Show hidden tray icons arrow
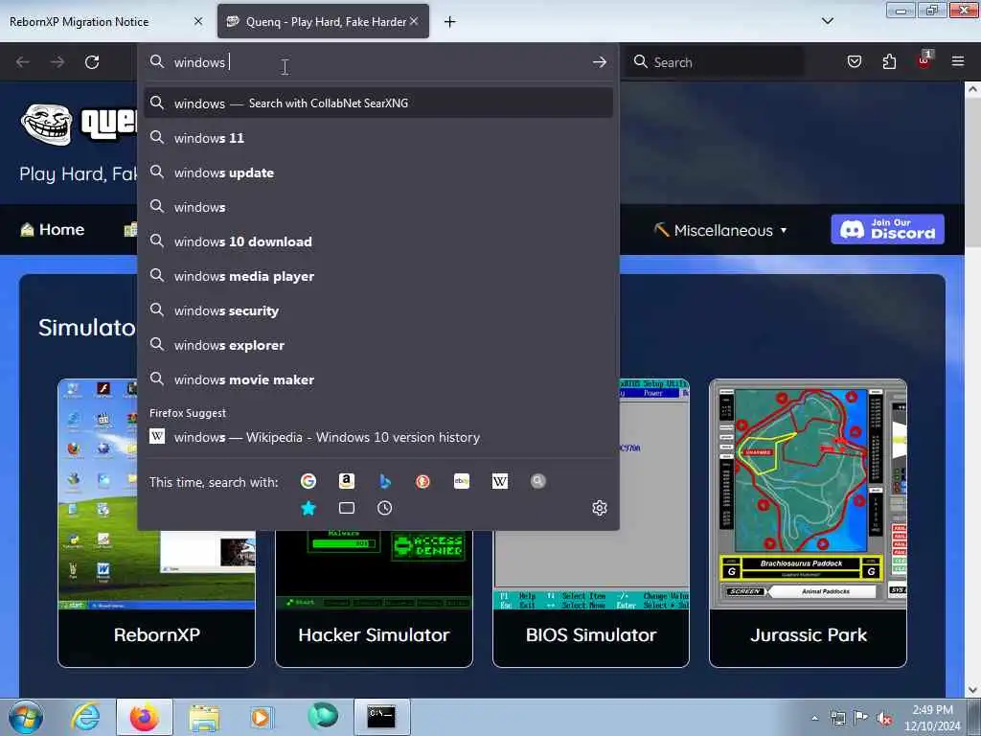 pos(814,718)
